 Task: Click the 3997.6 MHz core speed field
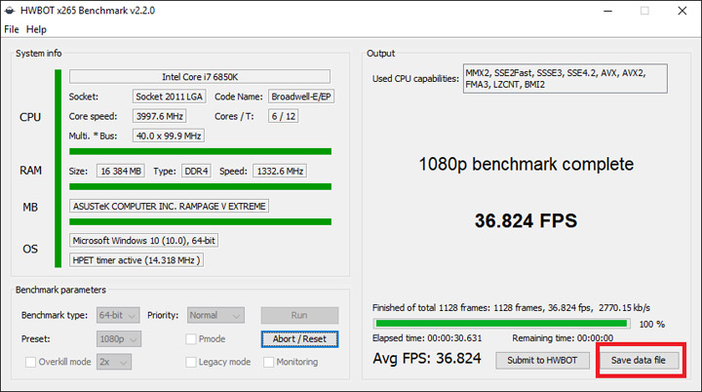pyautogui.click(x=159, y=116)
